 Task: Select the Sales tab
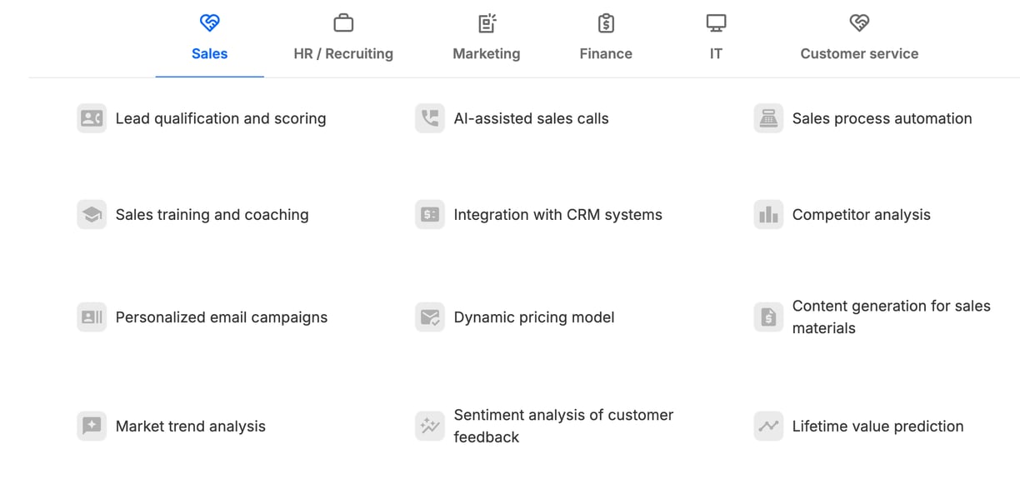(209, 38)
